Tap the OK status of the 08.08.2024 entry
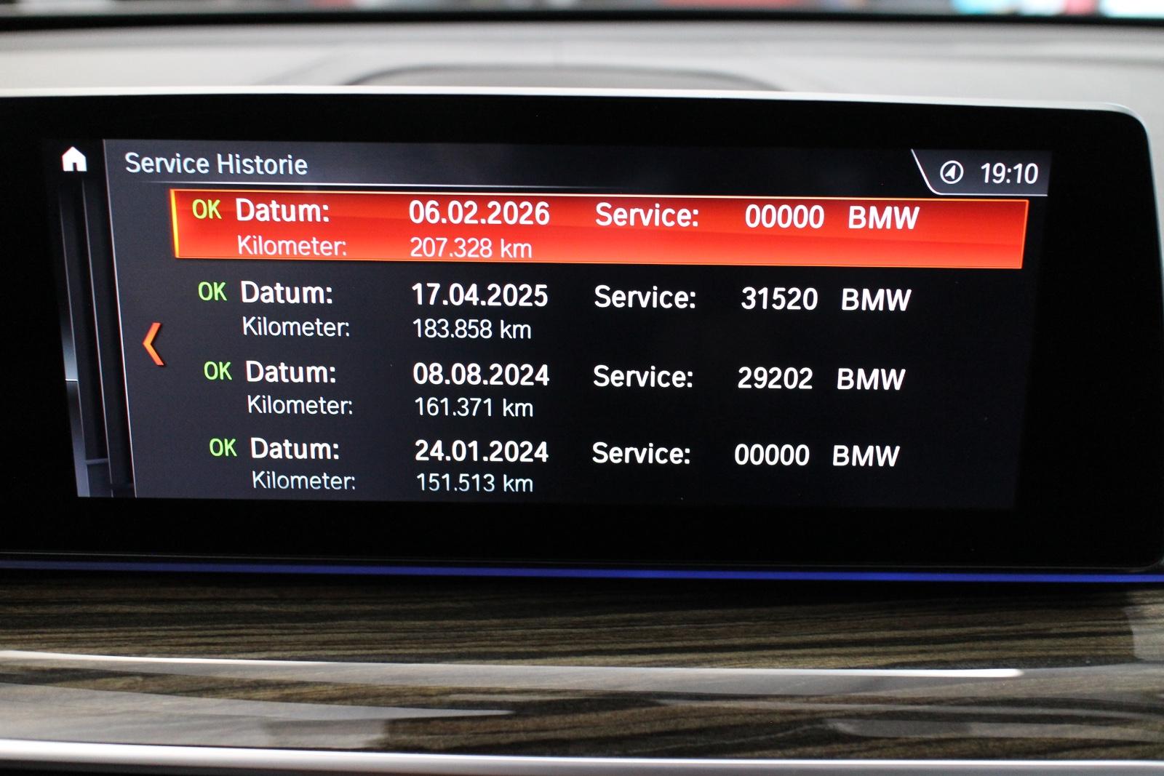Viewport: 1164px width, 776px height. [x=218, y=371]
